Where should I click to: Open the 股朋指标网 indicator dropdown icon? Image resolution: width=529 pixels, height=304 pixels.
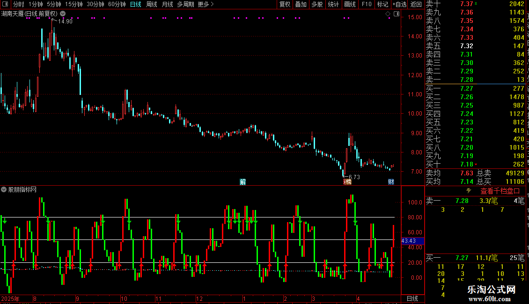pos(4,189)
